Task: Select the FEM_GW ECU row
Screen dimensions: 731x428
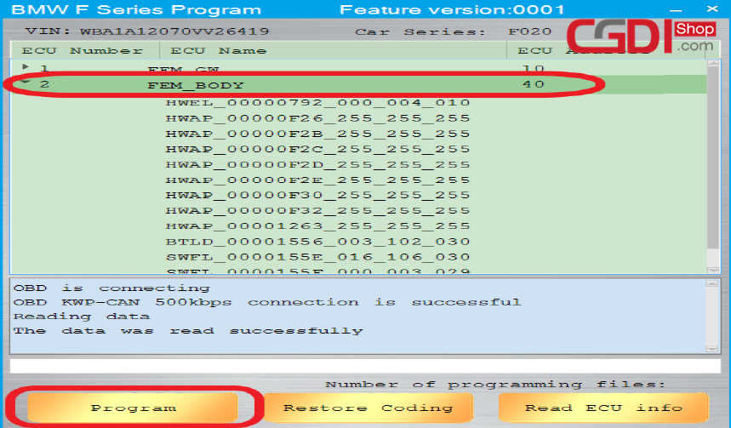Action: [358, 69]
